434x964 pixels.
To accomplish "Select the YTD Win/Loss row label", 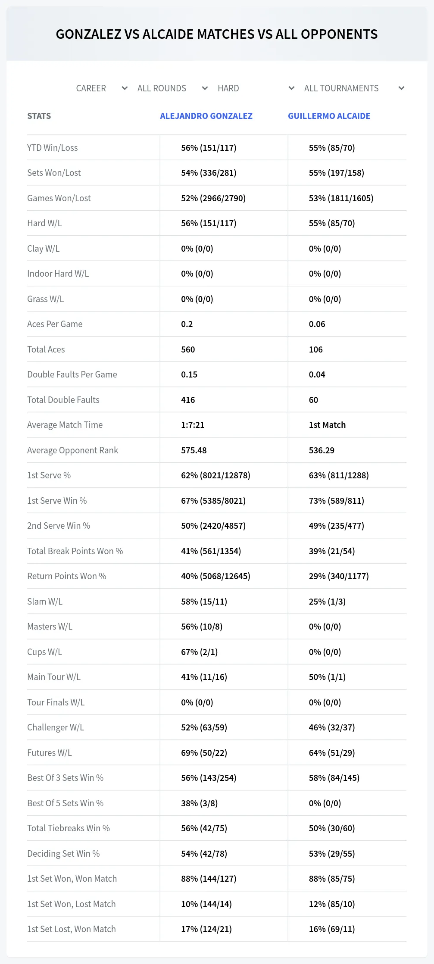I will [53, 148].
